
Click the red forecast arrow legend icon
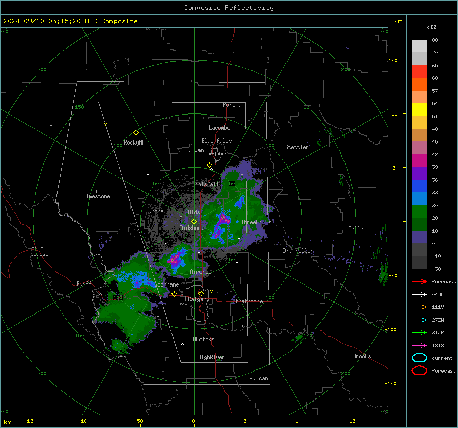click(419, 281)
